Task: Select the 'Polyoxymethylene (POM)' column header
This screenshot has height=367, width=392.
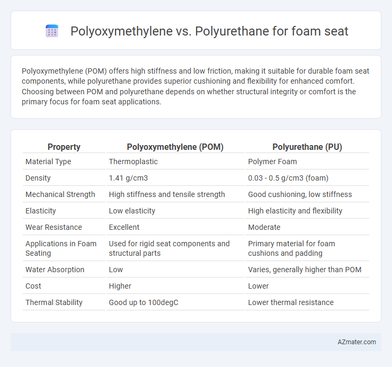Action: pos(175,147)
